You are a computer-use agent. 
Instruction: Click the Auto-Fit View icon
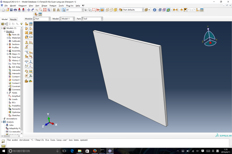[x=45, y=10]
